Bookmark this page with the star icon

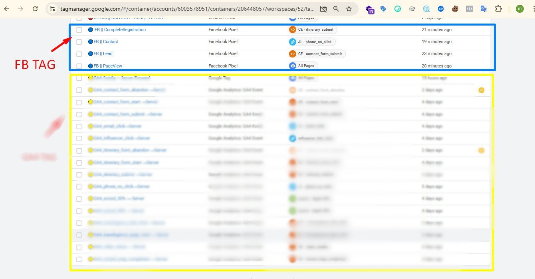pos(349,9)
